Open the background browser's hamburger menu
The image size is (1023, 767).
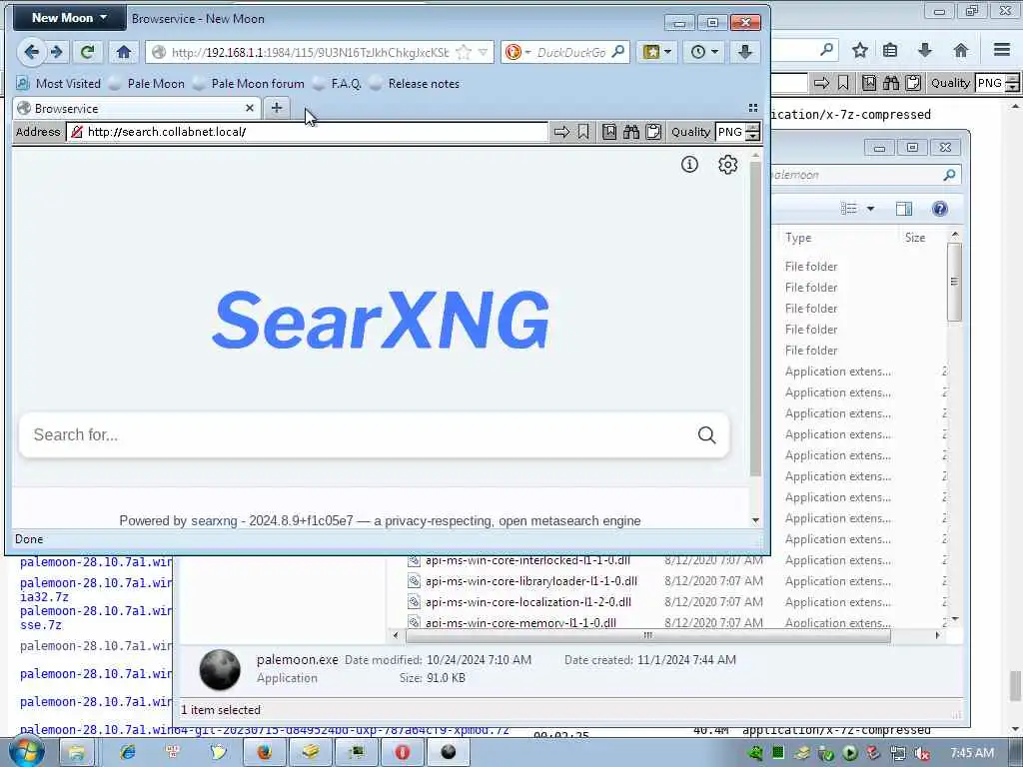(x=1002, y=50)
